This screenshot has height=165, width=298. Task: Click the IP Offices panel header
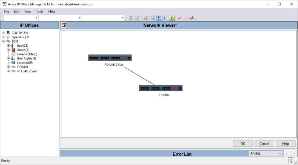[29, 25]
